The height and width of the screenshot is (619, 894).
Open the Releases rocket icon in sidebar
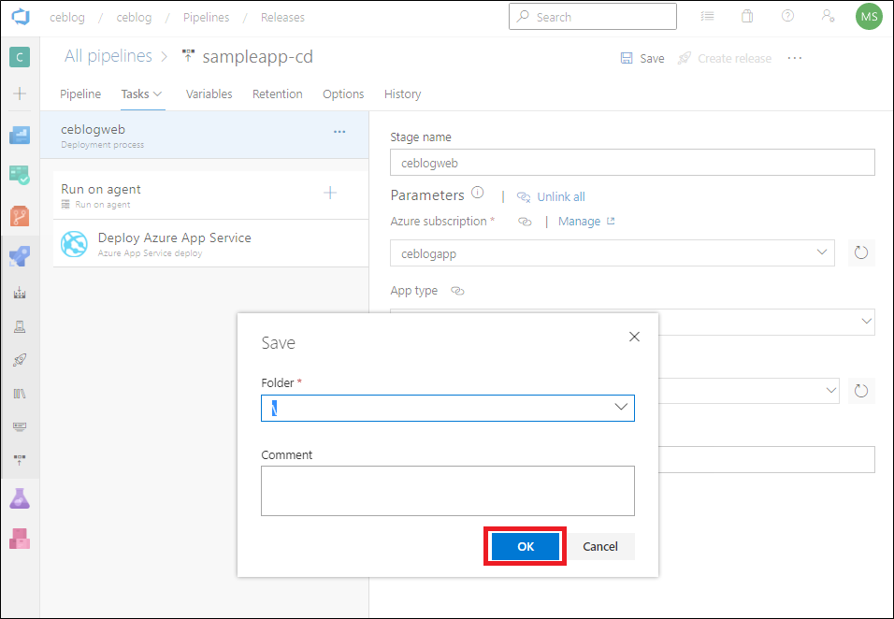point(20,360)
